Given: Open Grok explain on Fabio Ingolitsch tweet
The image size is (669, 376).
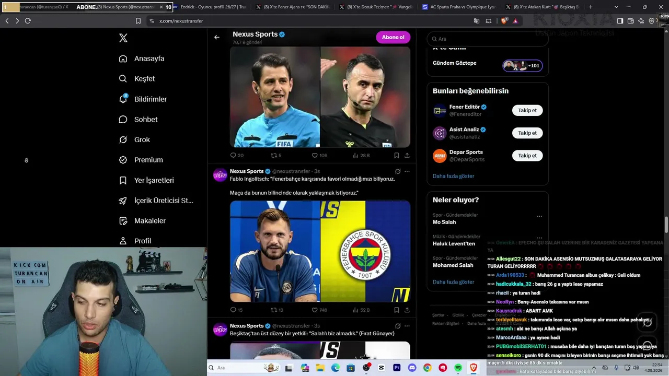Looking at the screenshot, I should click(398, 171).
